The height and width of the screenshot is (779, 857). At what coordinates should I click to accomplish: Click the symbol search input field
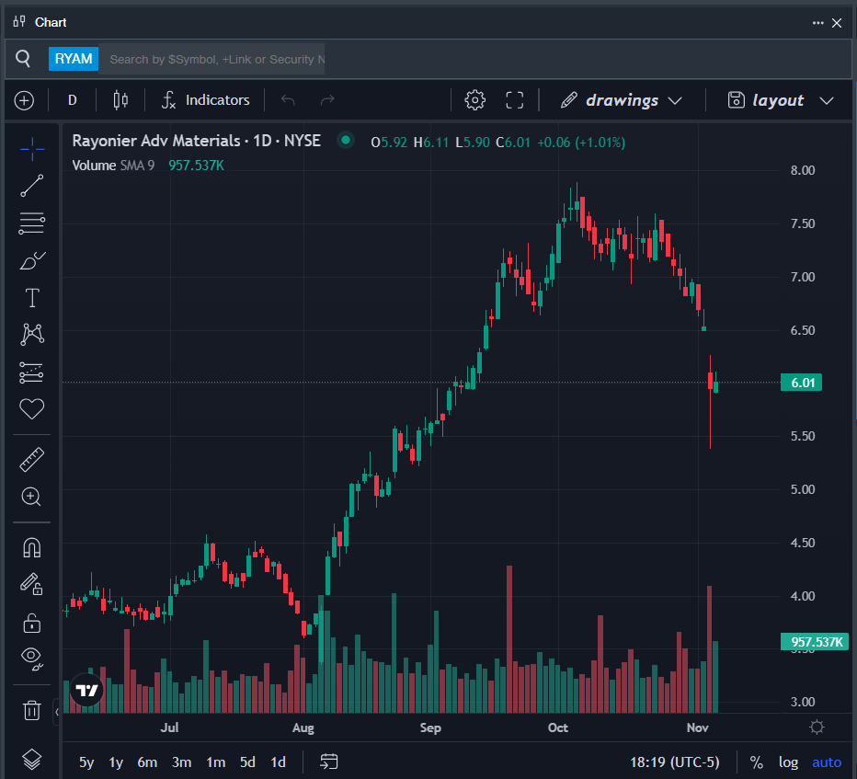coord(215,59)
